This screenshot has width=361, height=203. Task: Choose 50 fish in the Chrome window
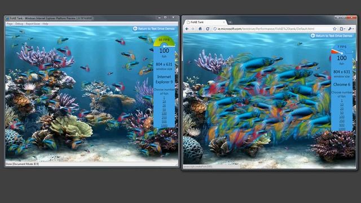coord(342,113)
